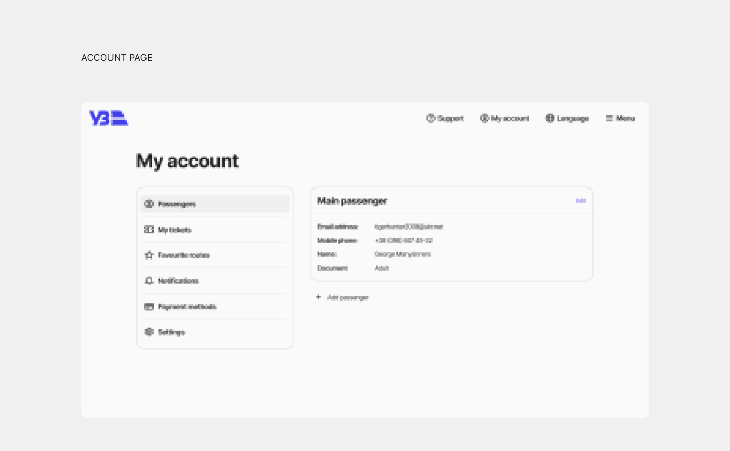Click the large My account heading
730x451 pixels.
(188, 161)
